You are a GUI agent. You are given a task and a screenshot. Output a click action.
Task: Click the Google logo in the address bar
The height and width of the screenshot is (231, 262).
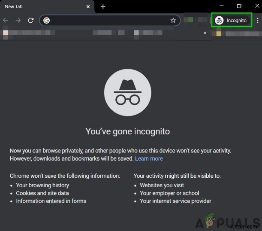[46, 20]
